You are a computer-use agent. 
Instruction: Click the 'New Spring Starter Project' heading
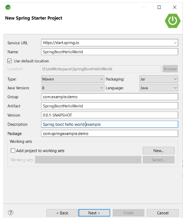click(x=33, y=18)
